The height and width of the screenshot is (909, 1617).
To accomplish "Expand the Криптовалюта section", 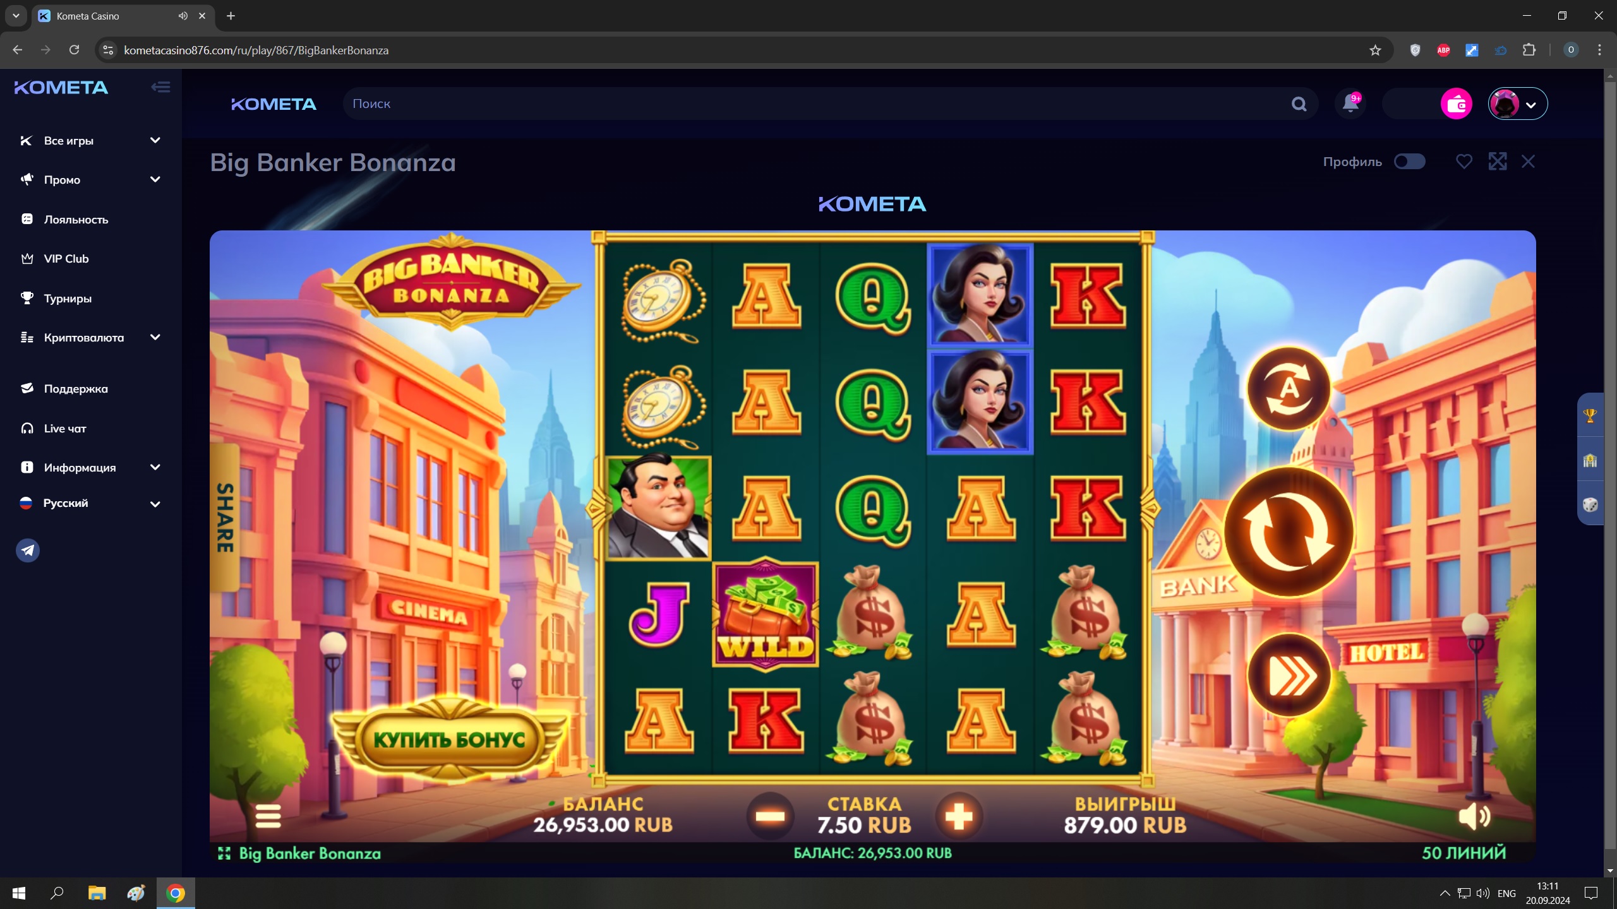I will [90, 337].
